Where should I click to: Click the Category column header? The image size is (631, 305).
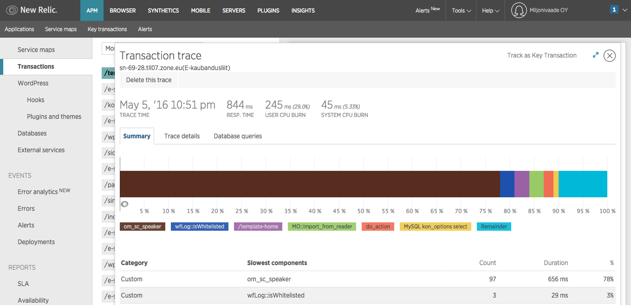click(x=134, y=263)
